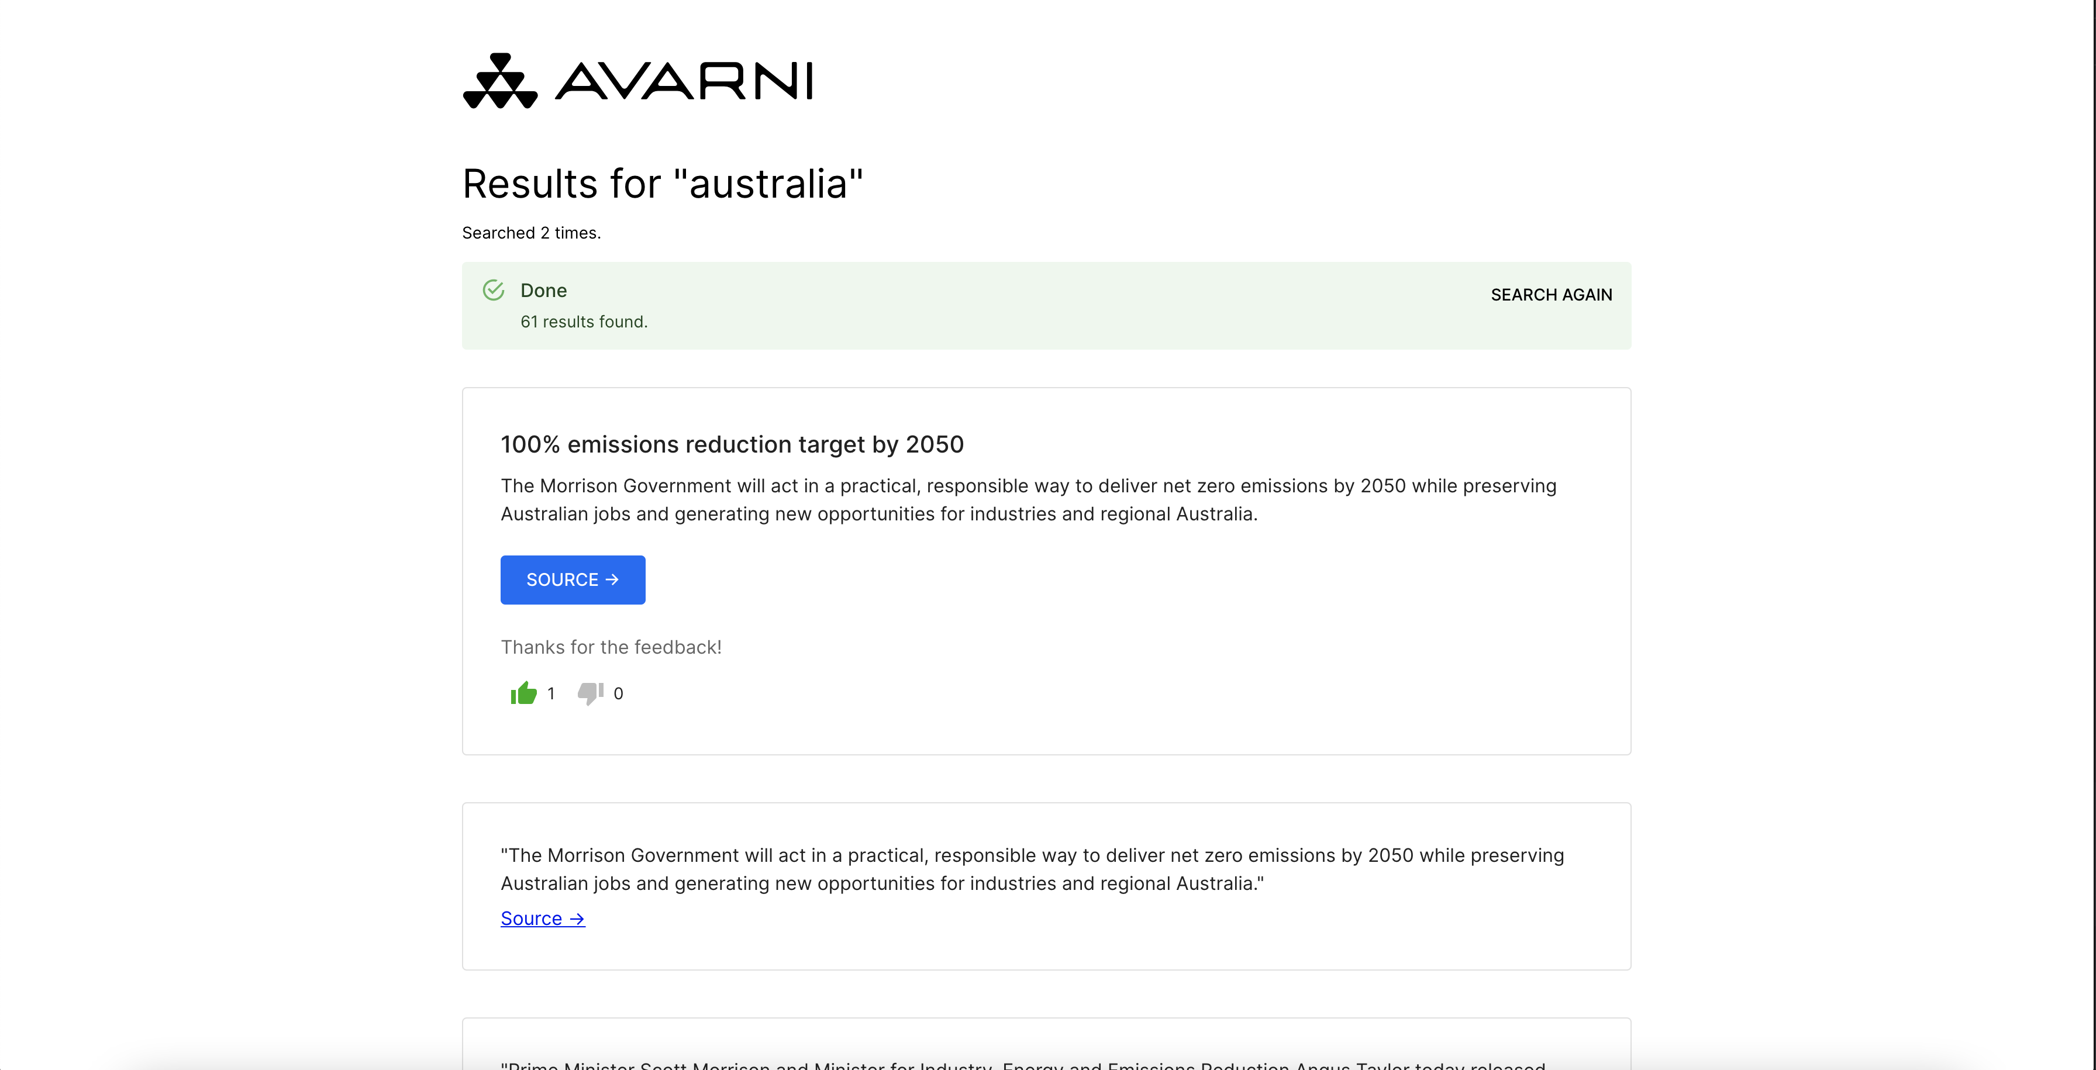
Task: Click the Avarni logo
Action: pos(638,79)
